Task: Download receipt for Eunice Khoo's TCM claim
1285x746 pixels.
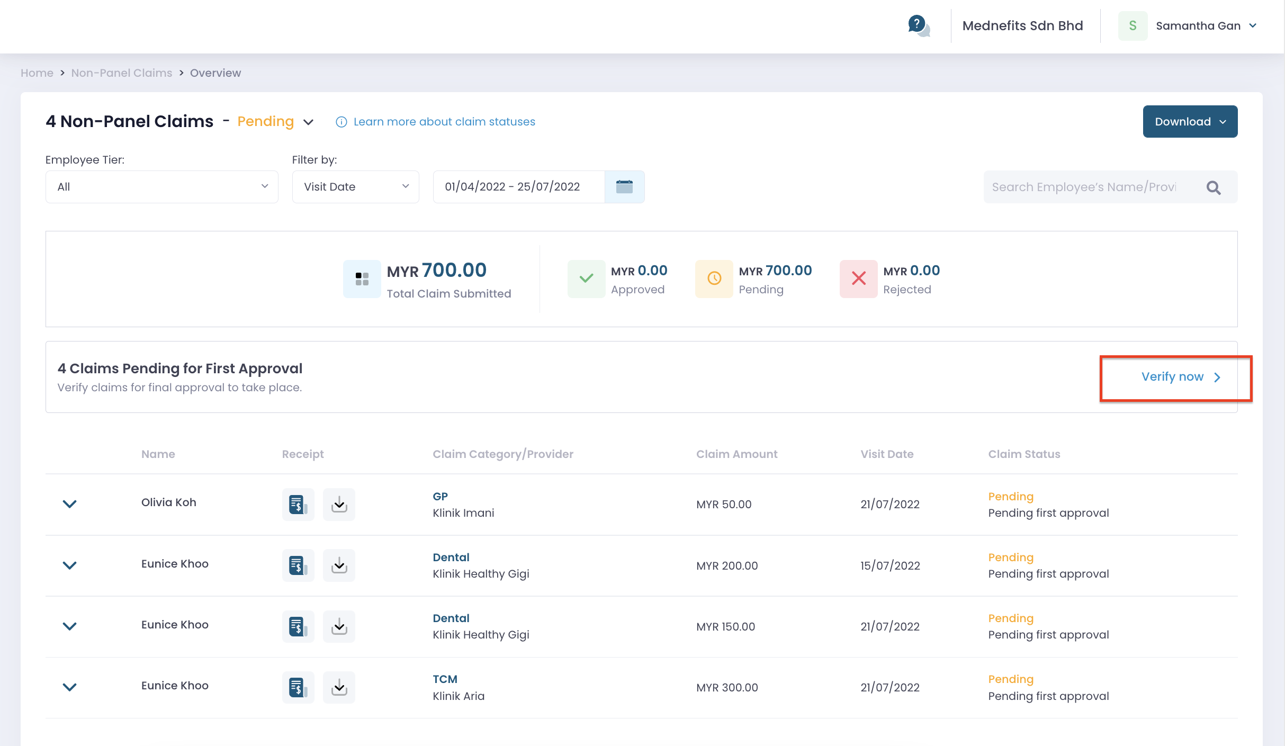Action: click(339, 687)
